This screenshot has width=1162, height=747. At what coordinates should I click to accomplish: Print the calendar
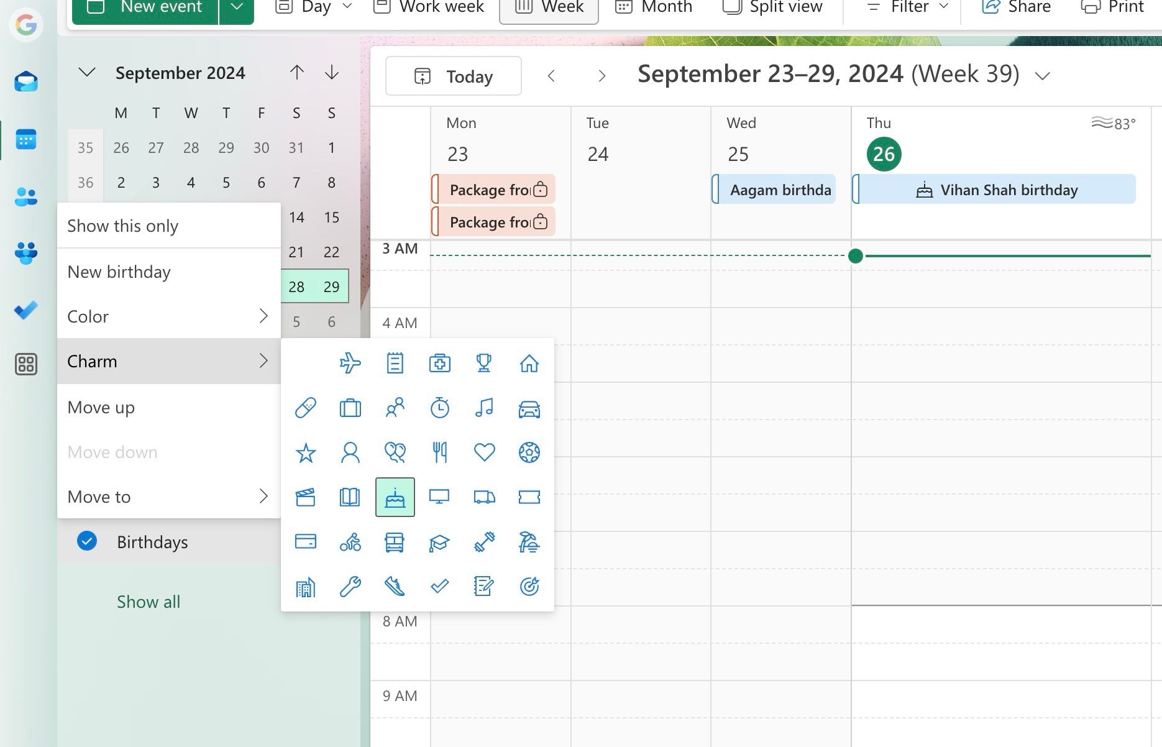point(1114,7)
